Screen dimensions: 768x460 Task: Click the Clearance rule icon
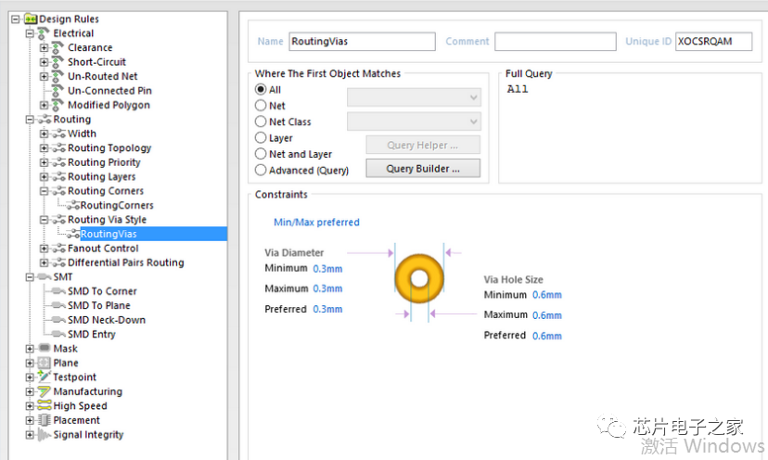[x=58, y=47]
